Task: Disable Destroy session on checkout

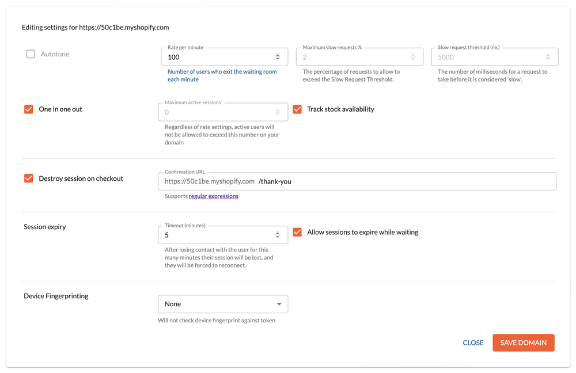Action: 29,178
